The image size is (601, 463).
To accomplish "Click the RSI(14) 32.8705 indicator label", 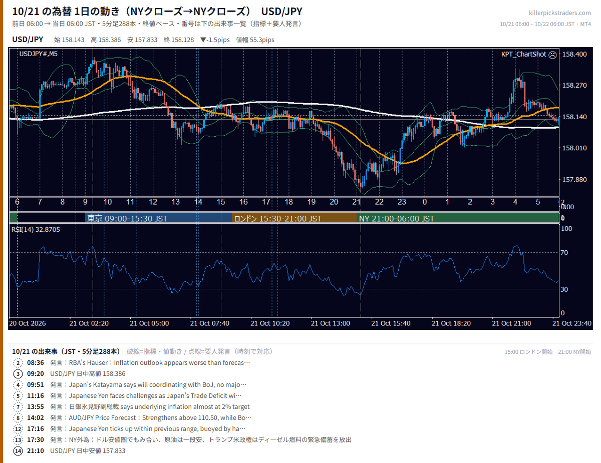I will point(35,229).
